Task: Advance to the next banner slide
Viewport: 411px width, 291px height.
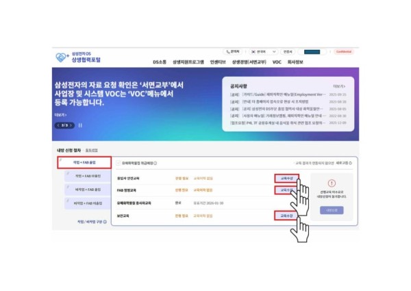Action: [71, 125]
